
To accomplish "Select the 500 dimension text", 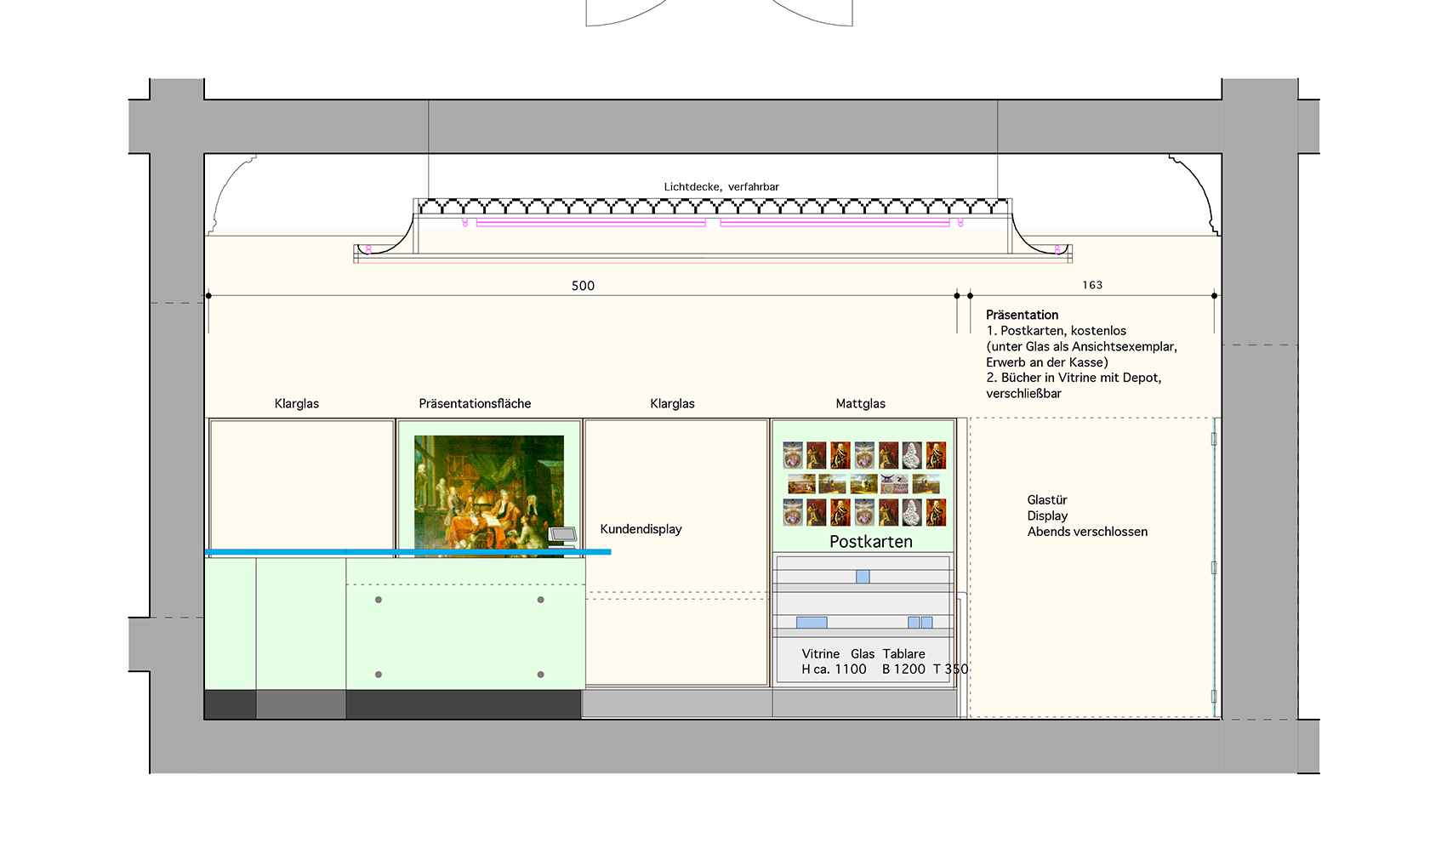I will pyautogui.click(x=583, y=286).
